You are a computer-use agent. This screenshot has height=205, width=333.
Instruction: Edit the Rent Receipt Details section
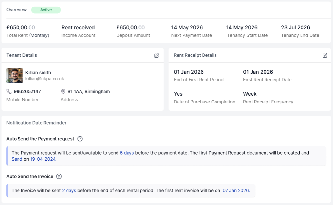(325, 56)
